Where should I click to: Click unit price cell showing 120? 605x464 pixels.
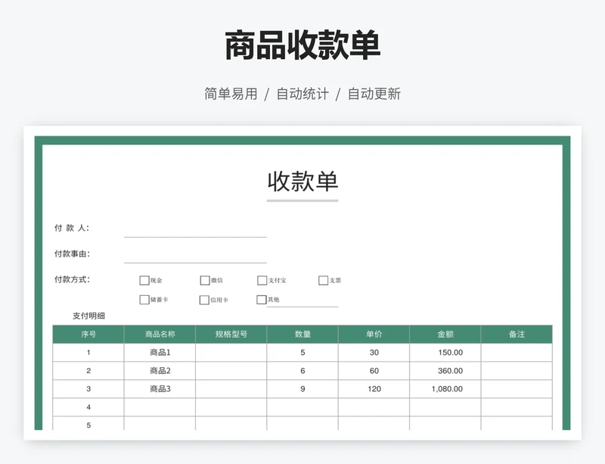[x=374, y=389]
